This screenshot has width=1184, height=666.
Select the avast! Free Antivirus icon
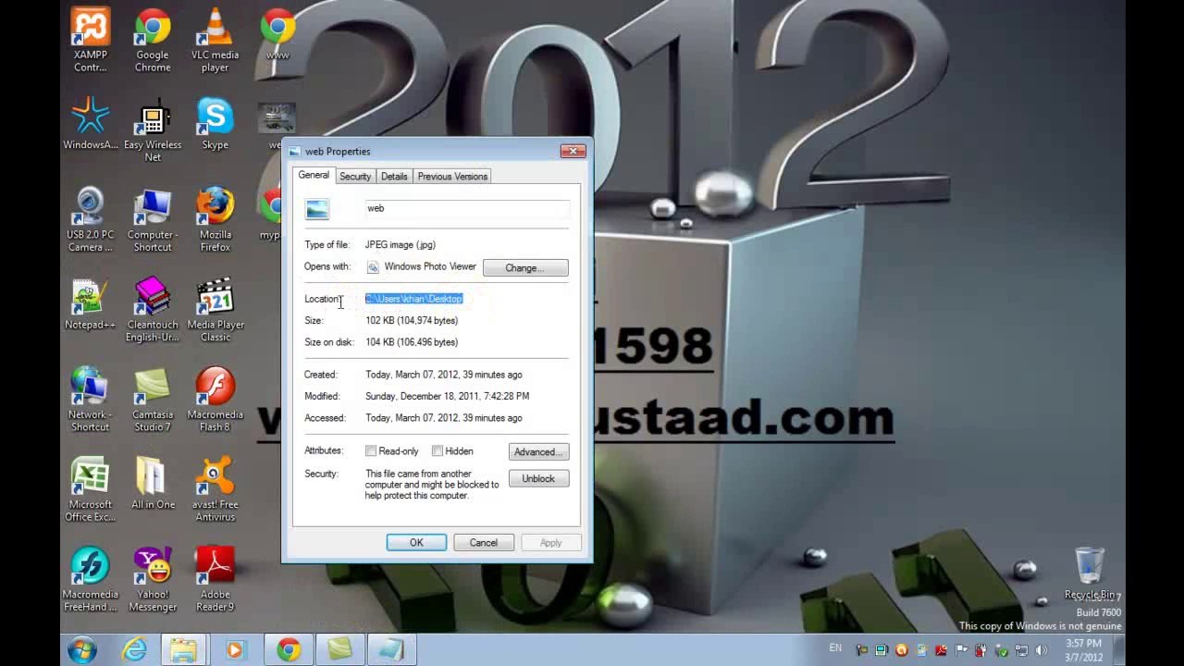215,489
